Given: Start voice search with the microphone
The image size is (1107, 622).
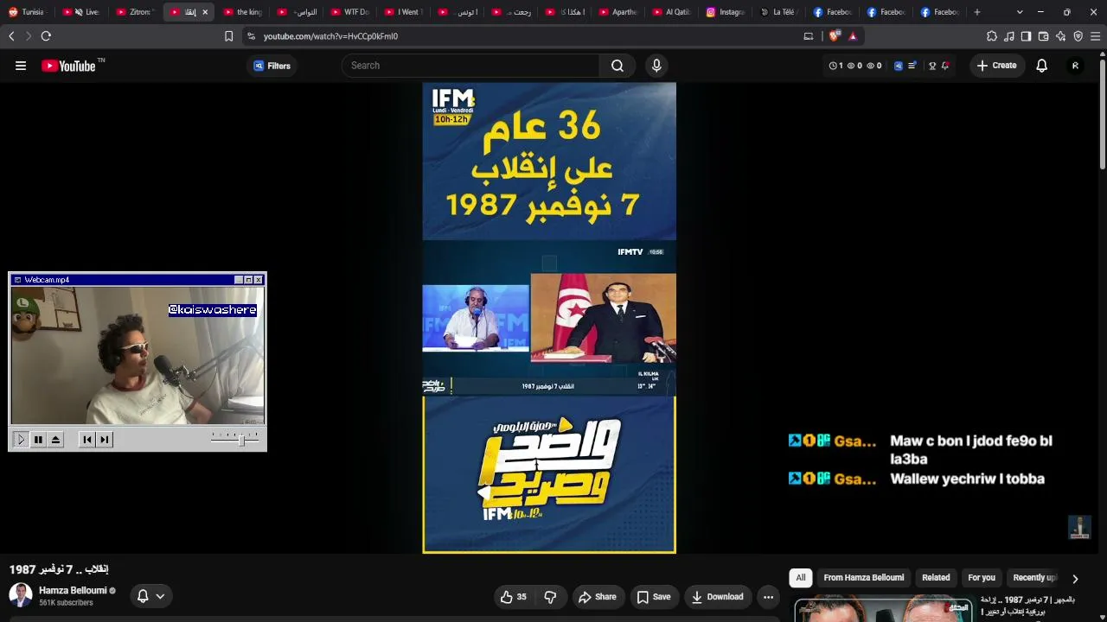Looking at the screenshot, I should [656, 66].
